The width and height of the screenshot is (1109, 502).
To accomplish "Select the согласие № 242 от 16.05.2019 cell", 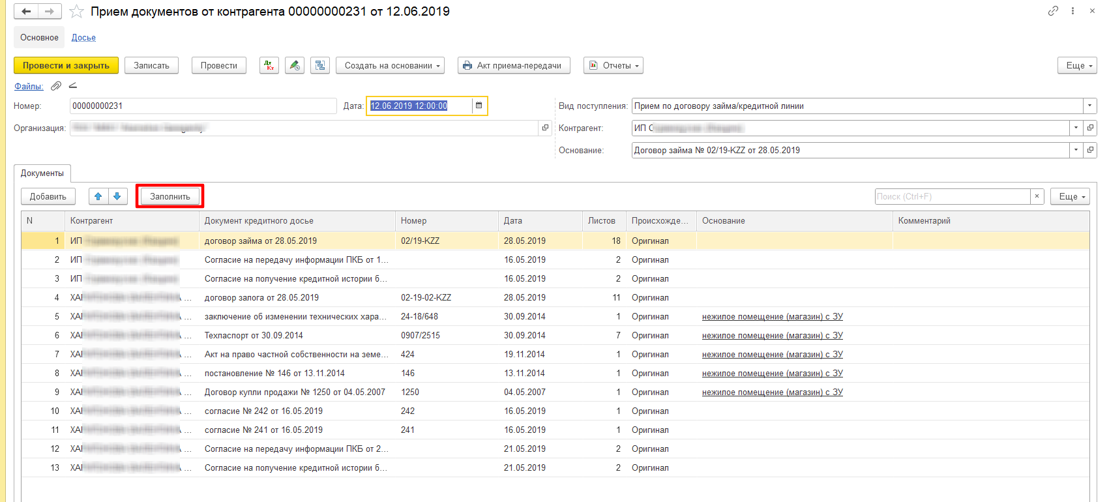I will tap(297, 411).
